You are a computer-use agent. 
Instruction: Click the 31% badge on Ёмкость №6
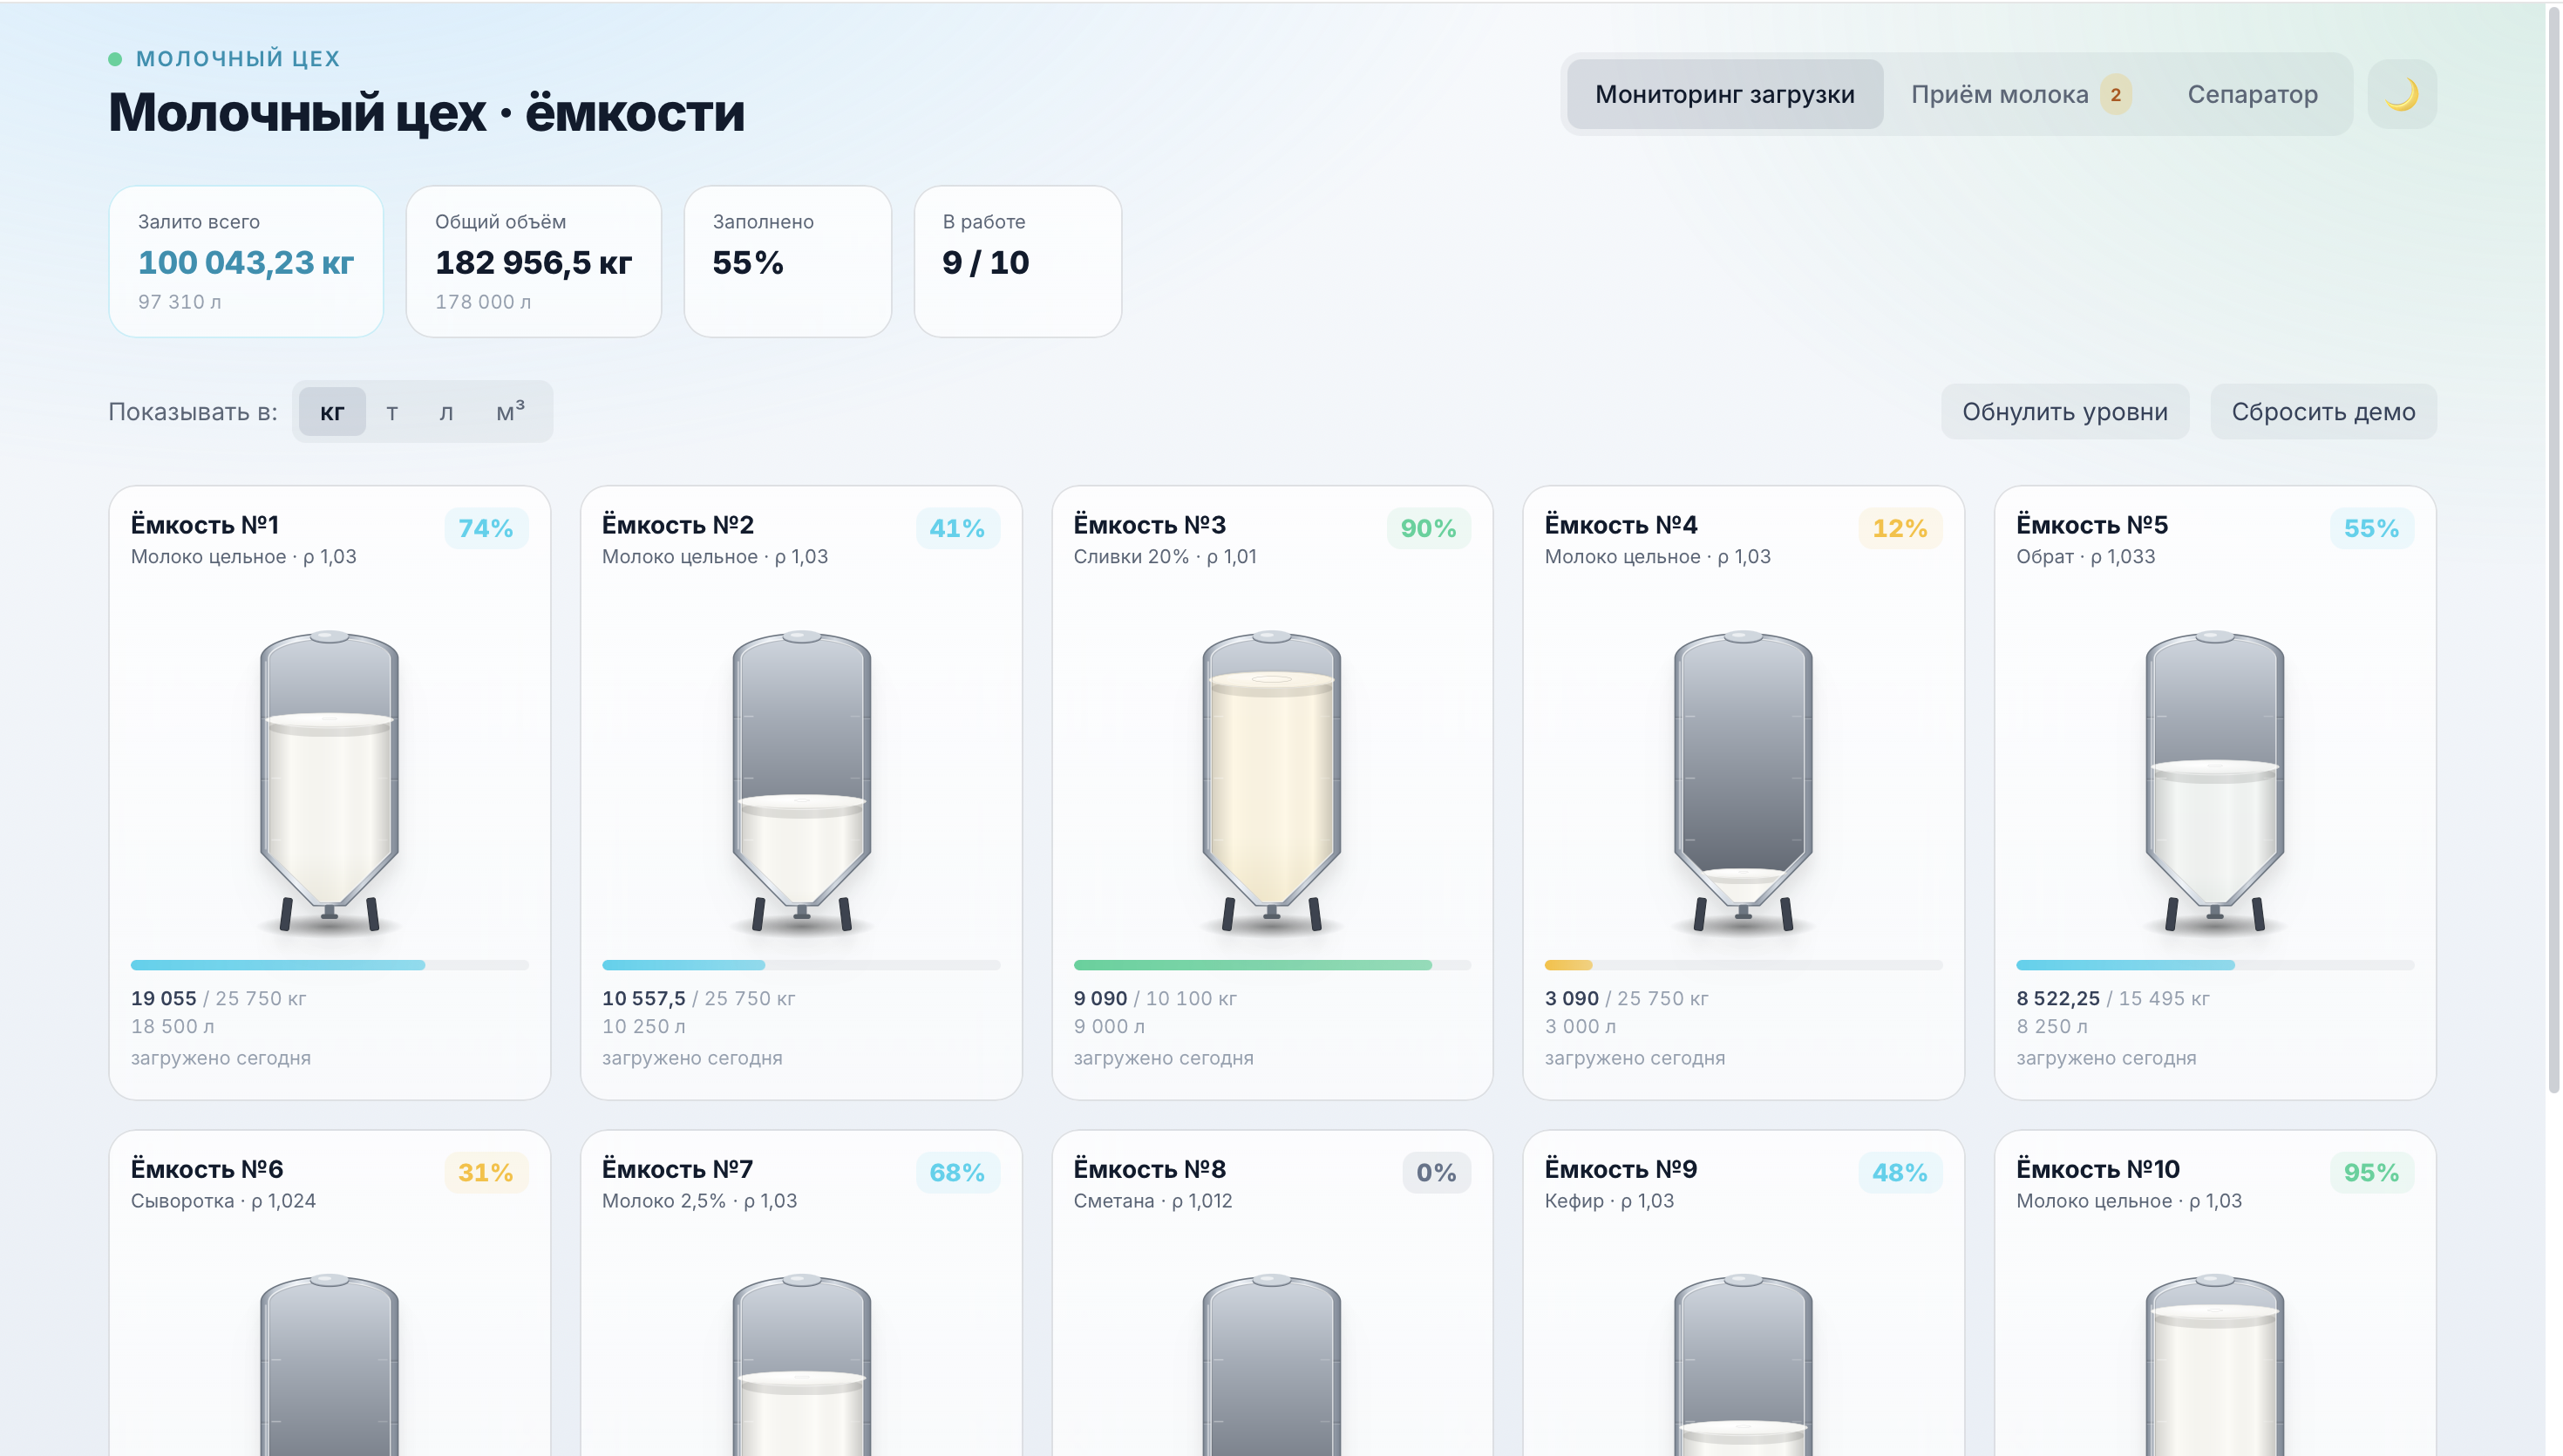point(486,1172)
